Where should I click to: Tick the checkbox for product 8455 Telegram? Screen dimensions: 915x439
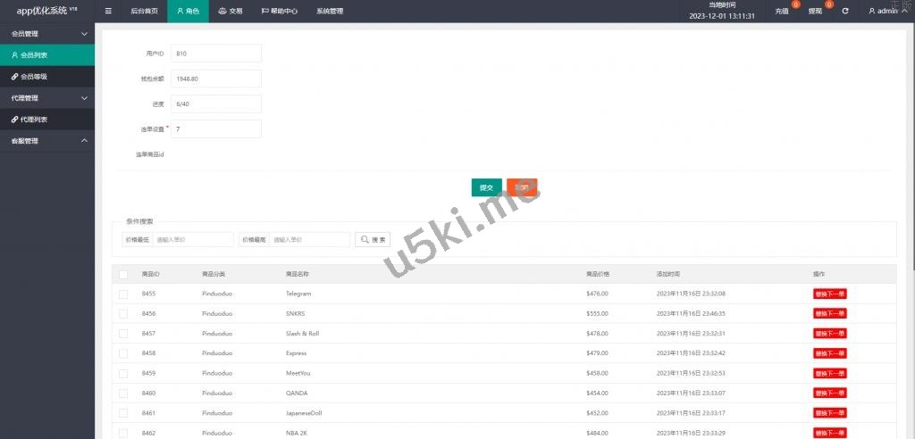coord(123,294)
